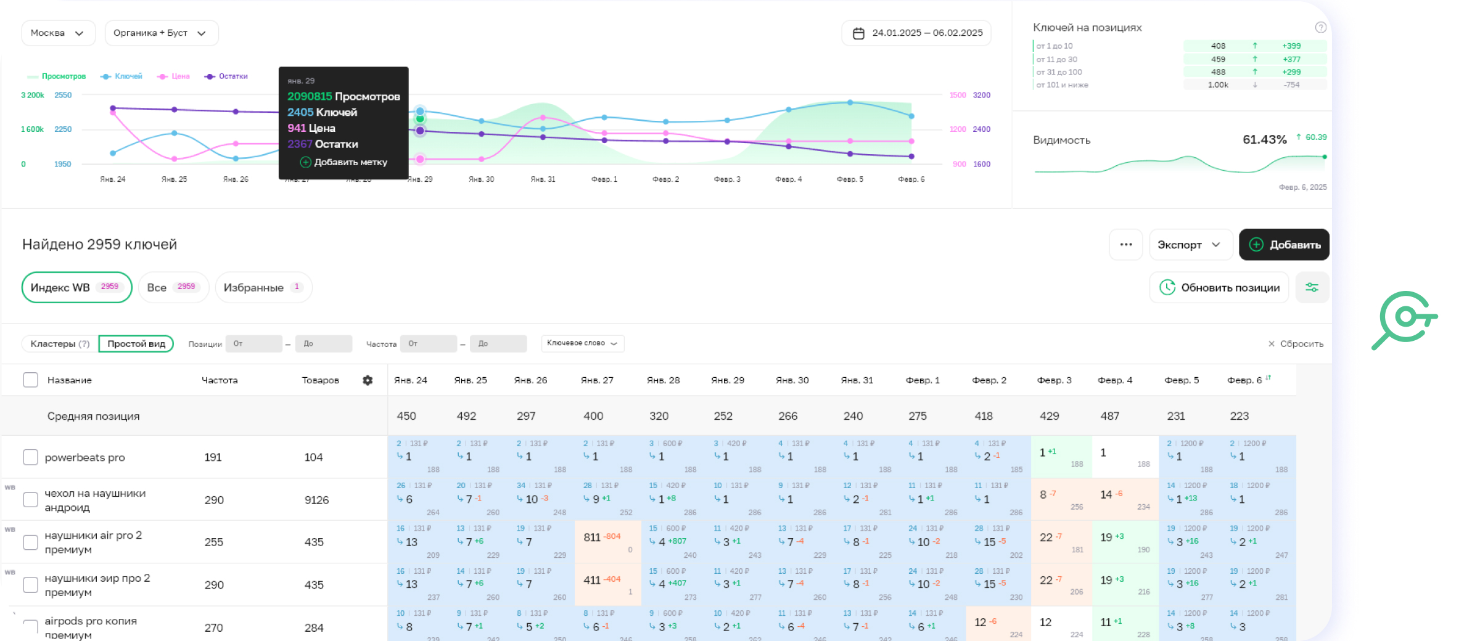Click the от 101 и ниже positions row
The width and height of the screenshot is (1480, 641).
(x=1180, y=85)
